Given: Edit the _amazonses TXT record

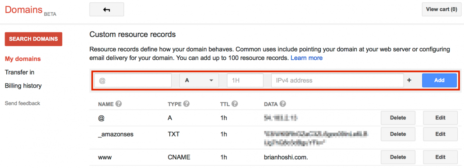Looking at the screenshot, I should click(440, 134).
